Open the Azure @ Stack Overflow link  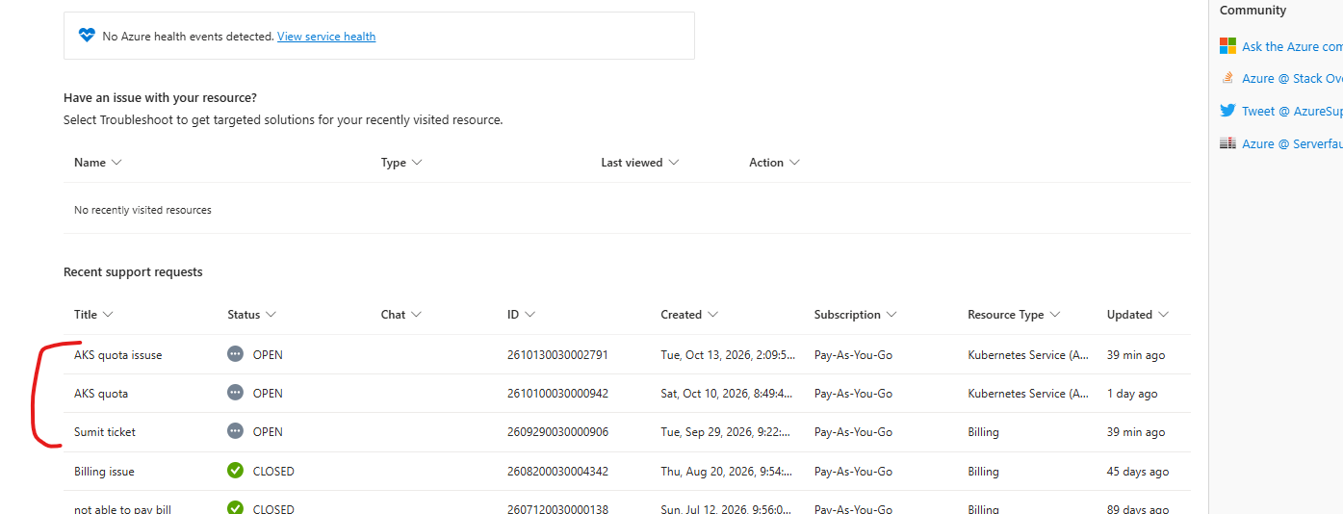point(1292,79)
